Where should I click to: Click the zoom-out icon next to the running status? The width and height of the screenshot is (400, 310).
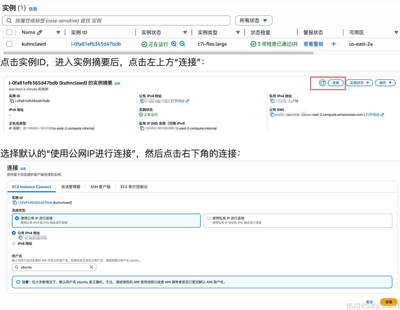182,44
